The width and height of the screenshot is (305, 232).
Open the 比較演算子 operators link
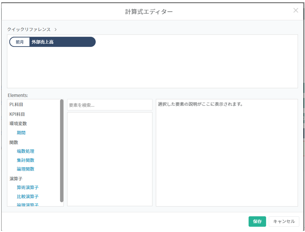[x=28, y=197]
